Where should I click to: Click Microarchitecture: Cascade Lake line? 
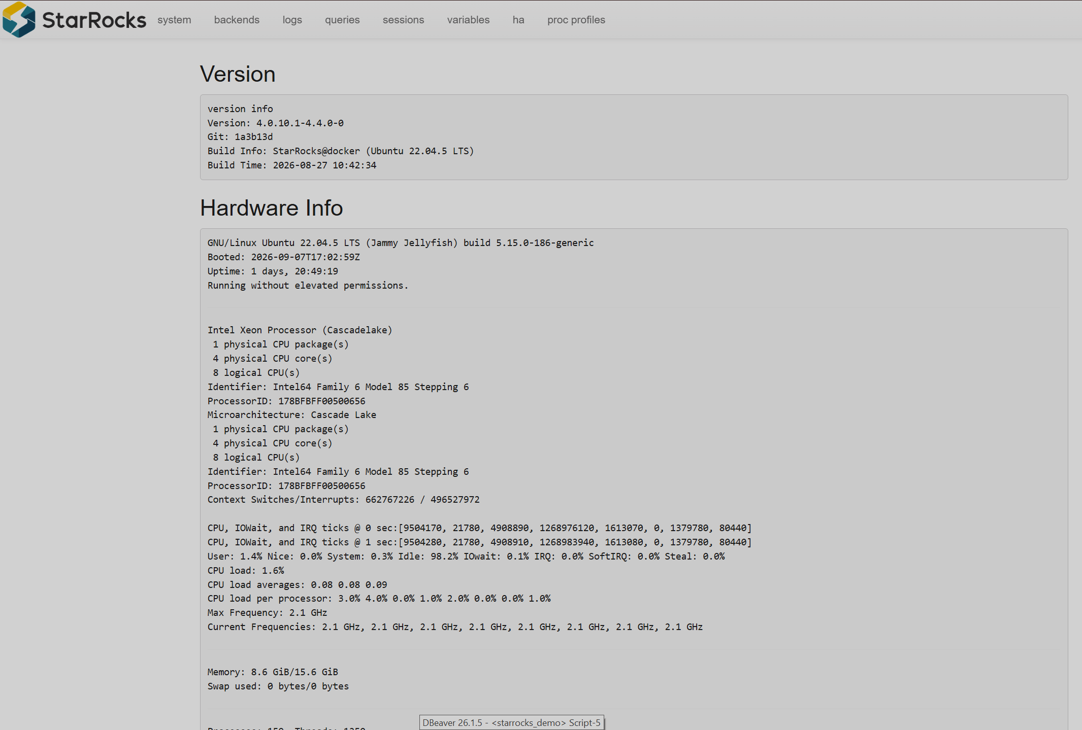tap(291, 415)
